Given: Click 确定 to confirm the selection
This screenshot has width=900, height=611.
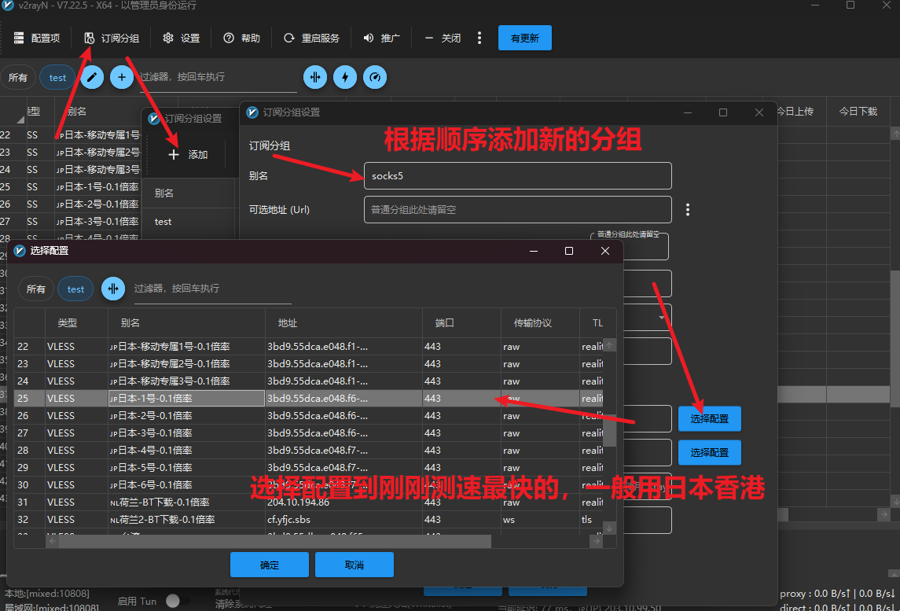Looking at the screenshot, I should (x=269, y=565).
